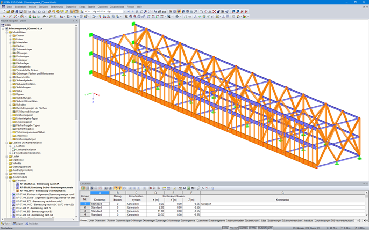
Task: Click the X value cell 2.90
Action: click(155, 207)
